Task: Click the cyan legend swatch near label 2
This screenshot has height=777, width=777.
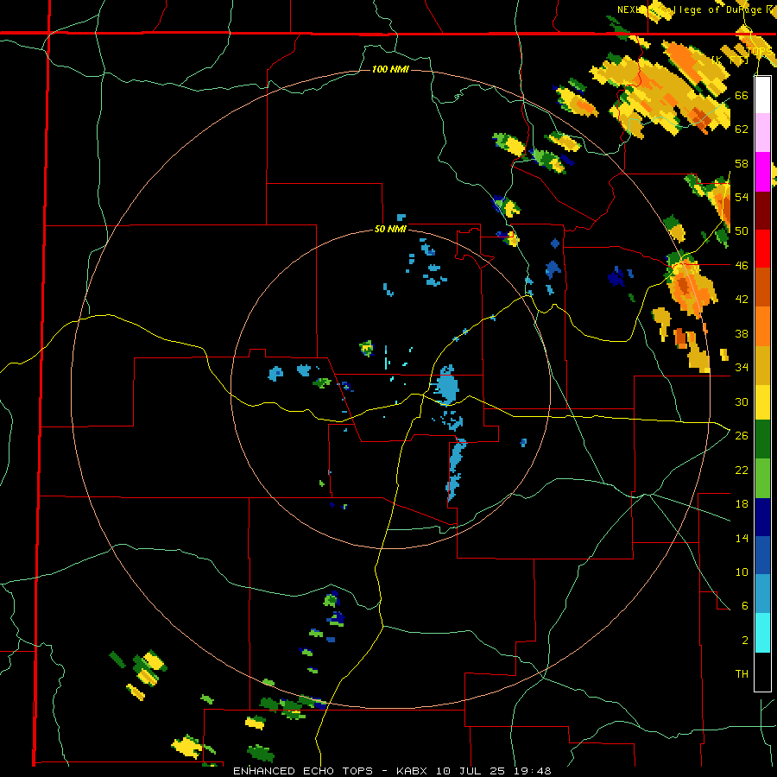Action: coord(762,632)
